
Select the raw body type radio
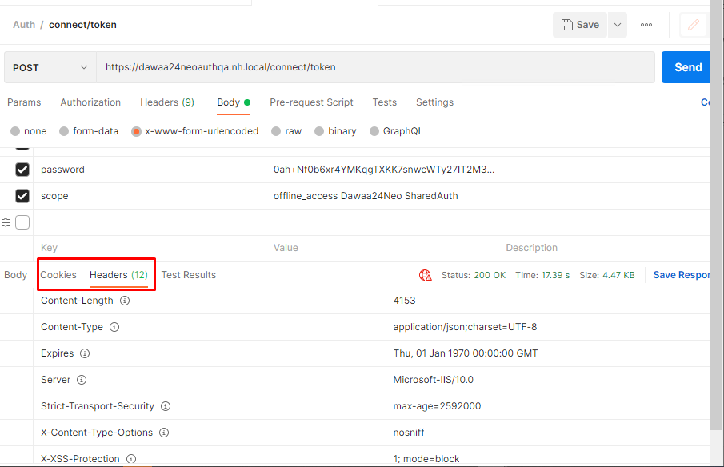(x=276, y=131)
